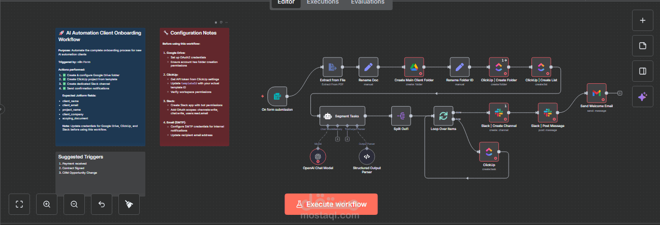Open the Executions tab
This screenshot has width=660, height=225.
click(x=323, y=3)
